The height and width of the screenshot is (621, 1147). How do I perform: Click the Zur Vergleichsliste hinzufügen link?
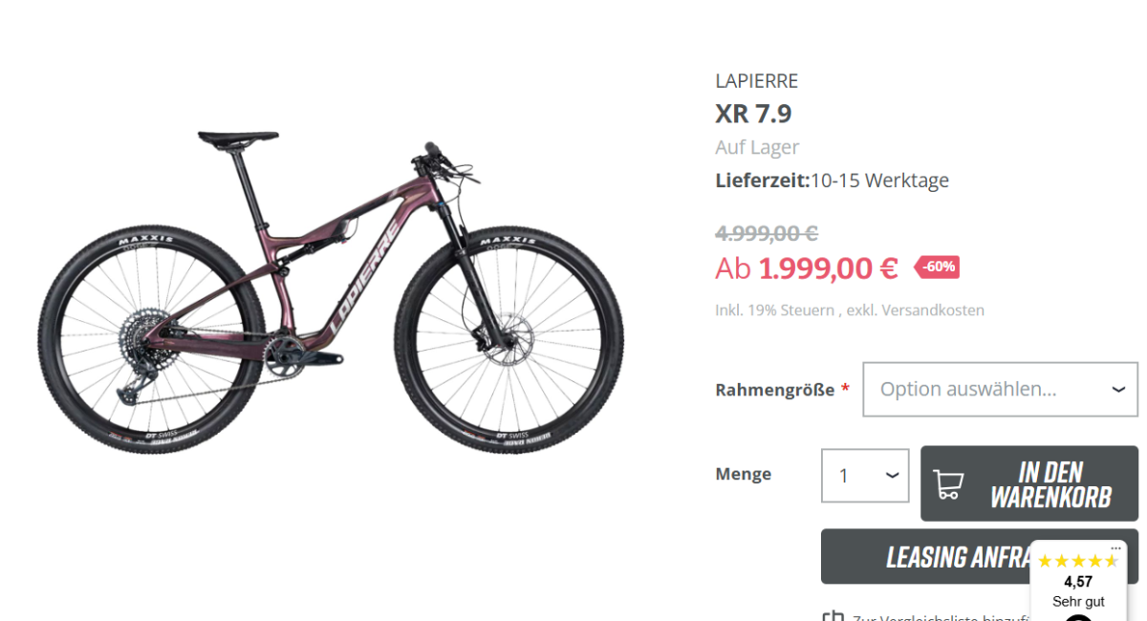click(x=941, y=617)
